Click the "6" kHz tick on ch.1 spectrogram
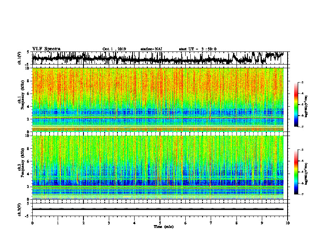This screenshot has width=324, height=250. click(28, 94)
